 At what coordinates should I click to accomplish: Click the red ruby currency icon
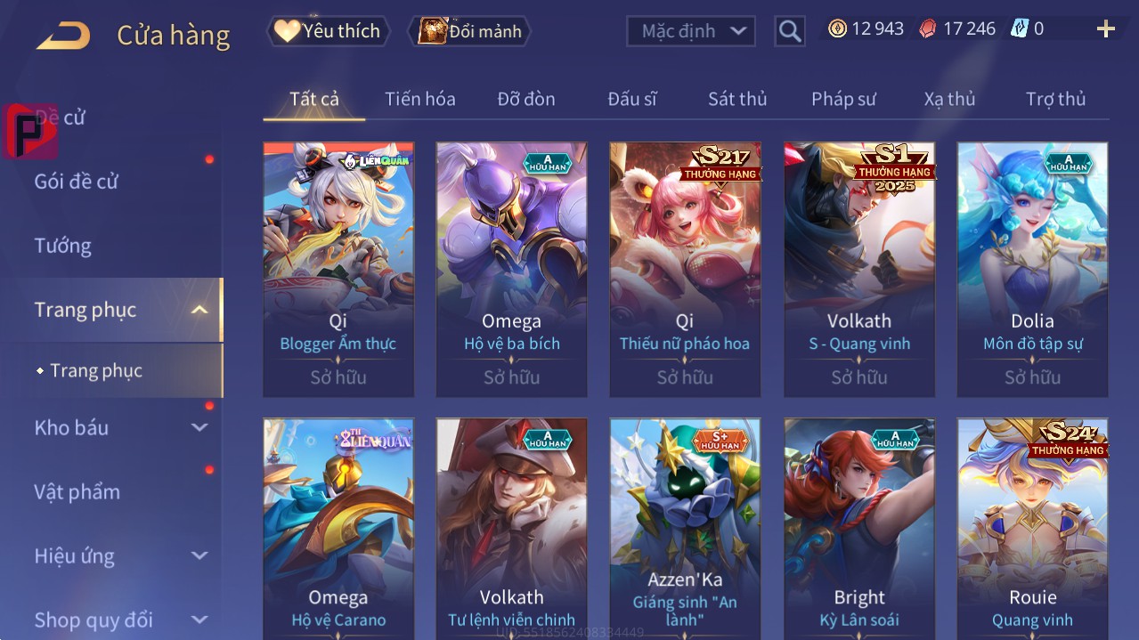[x=928, y=29]
